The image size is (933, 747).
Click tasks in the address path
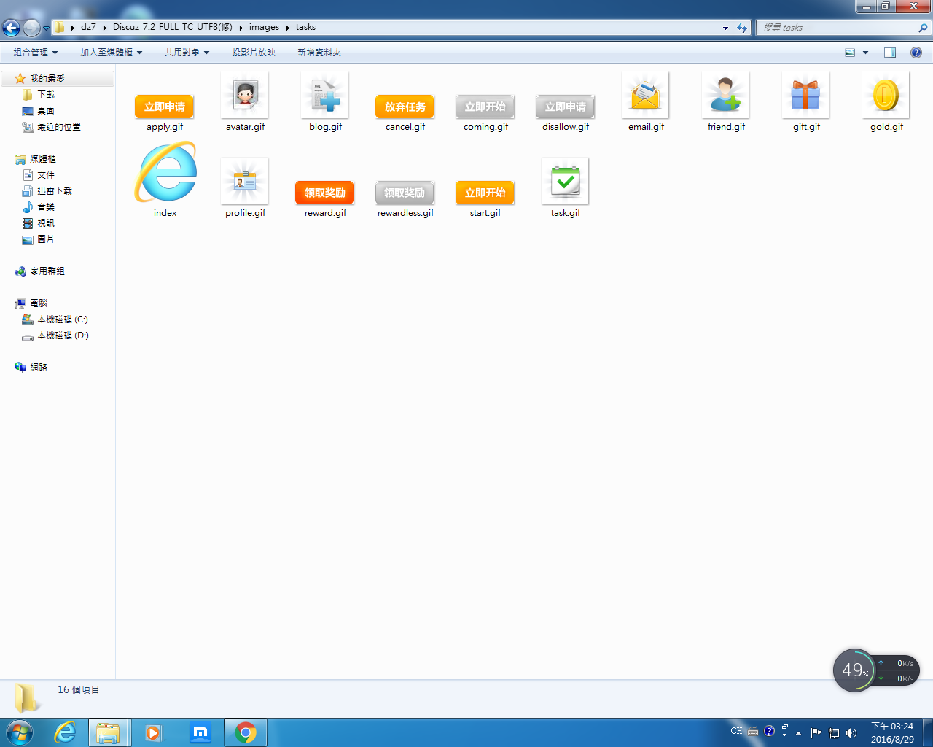[x=305, y=27]
